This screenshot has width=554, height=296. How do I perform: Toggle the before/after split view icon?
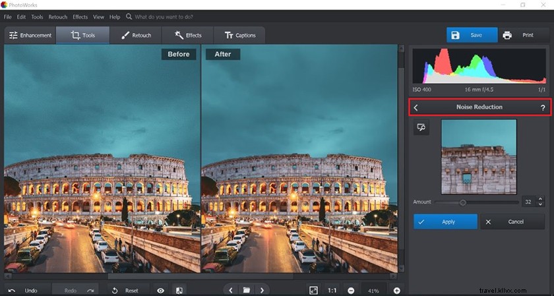point(179,291)
